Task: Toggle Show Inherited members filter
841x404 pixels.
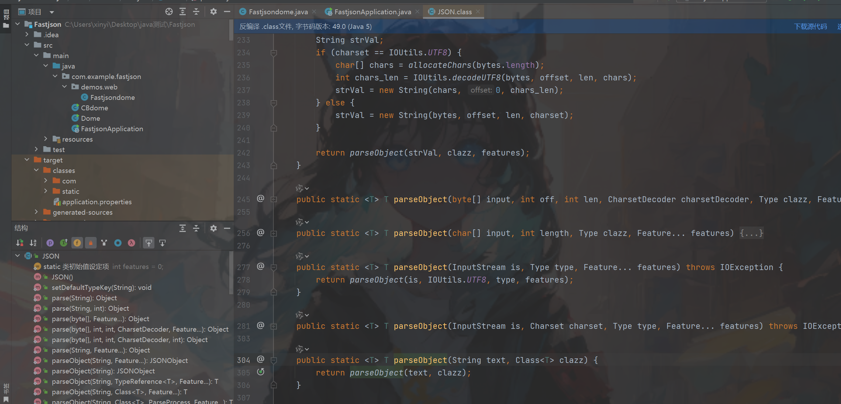Action: 64,243
